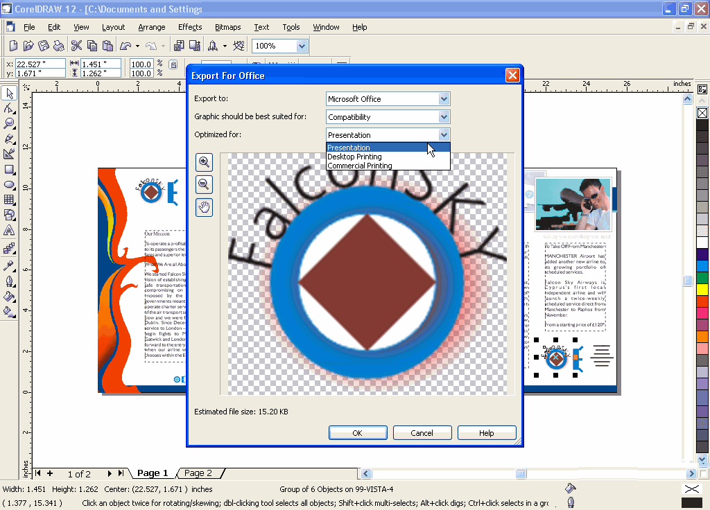
Task: Choose Commercial Printing from the list
Action: tap(388, 166)
